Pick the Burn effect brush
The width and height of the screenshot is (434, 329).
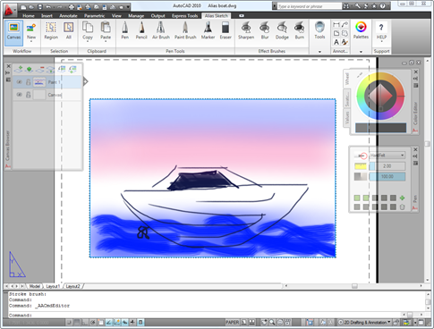pyautogui.click(x=300, y=30)
